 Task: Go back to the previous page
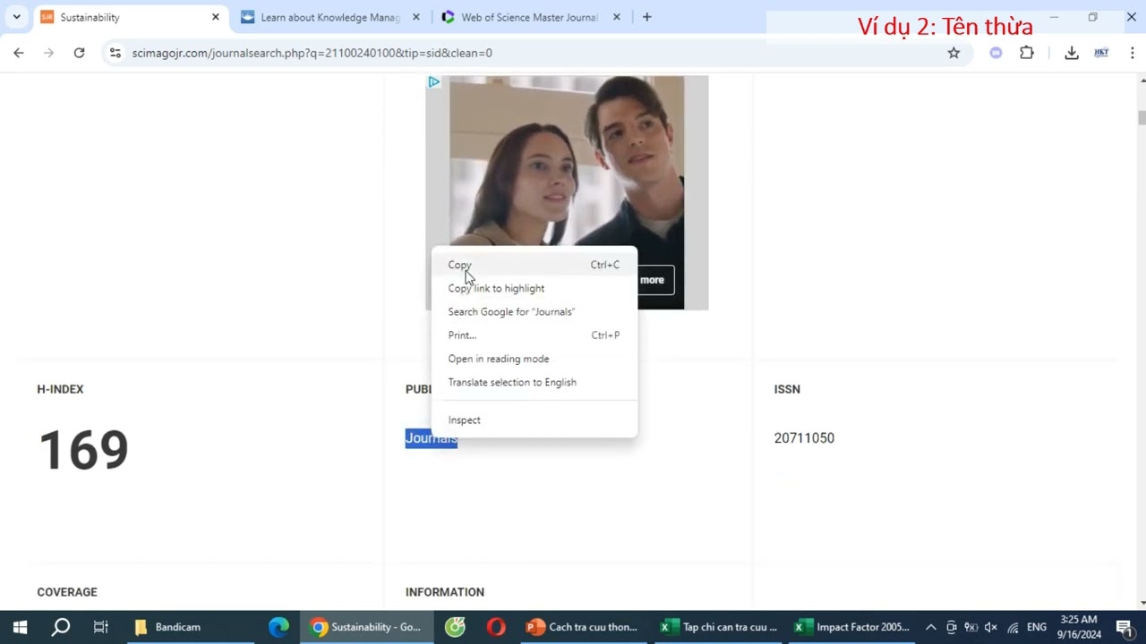(19, 53)
